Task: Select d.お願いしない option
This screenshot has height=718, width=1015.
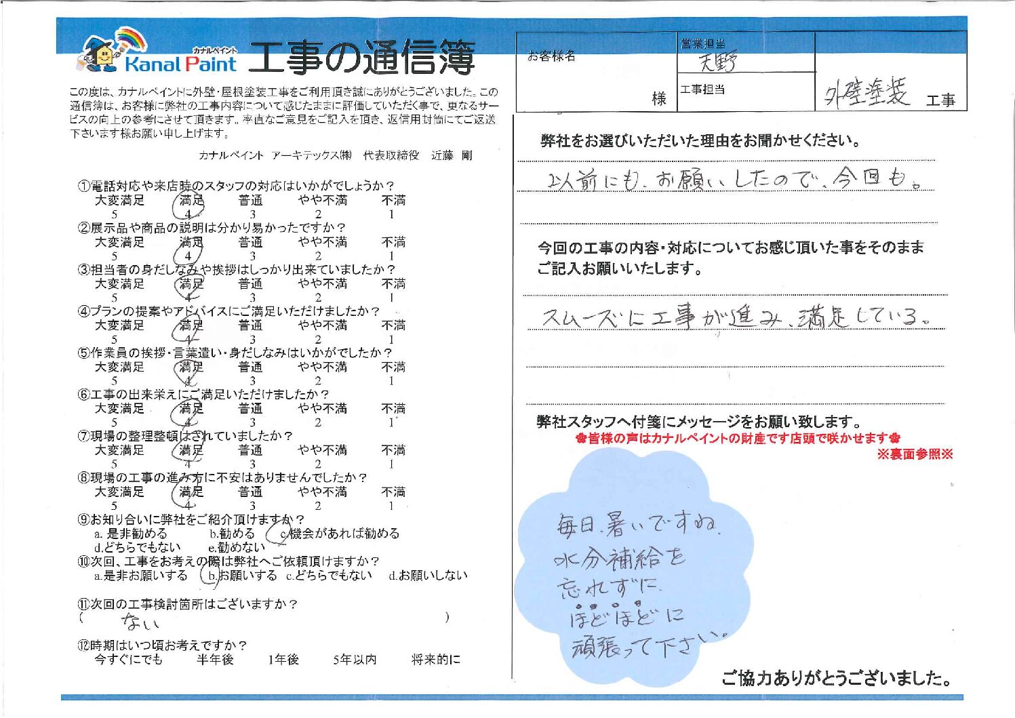Action: pyautogui.click(x=428, y=576)
